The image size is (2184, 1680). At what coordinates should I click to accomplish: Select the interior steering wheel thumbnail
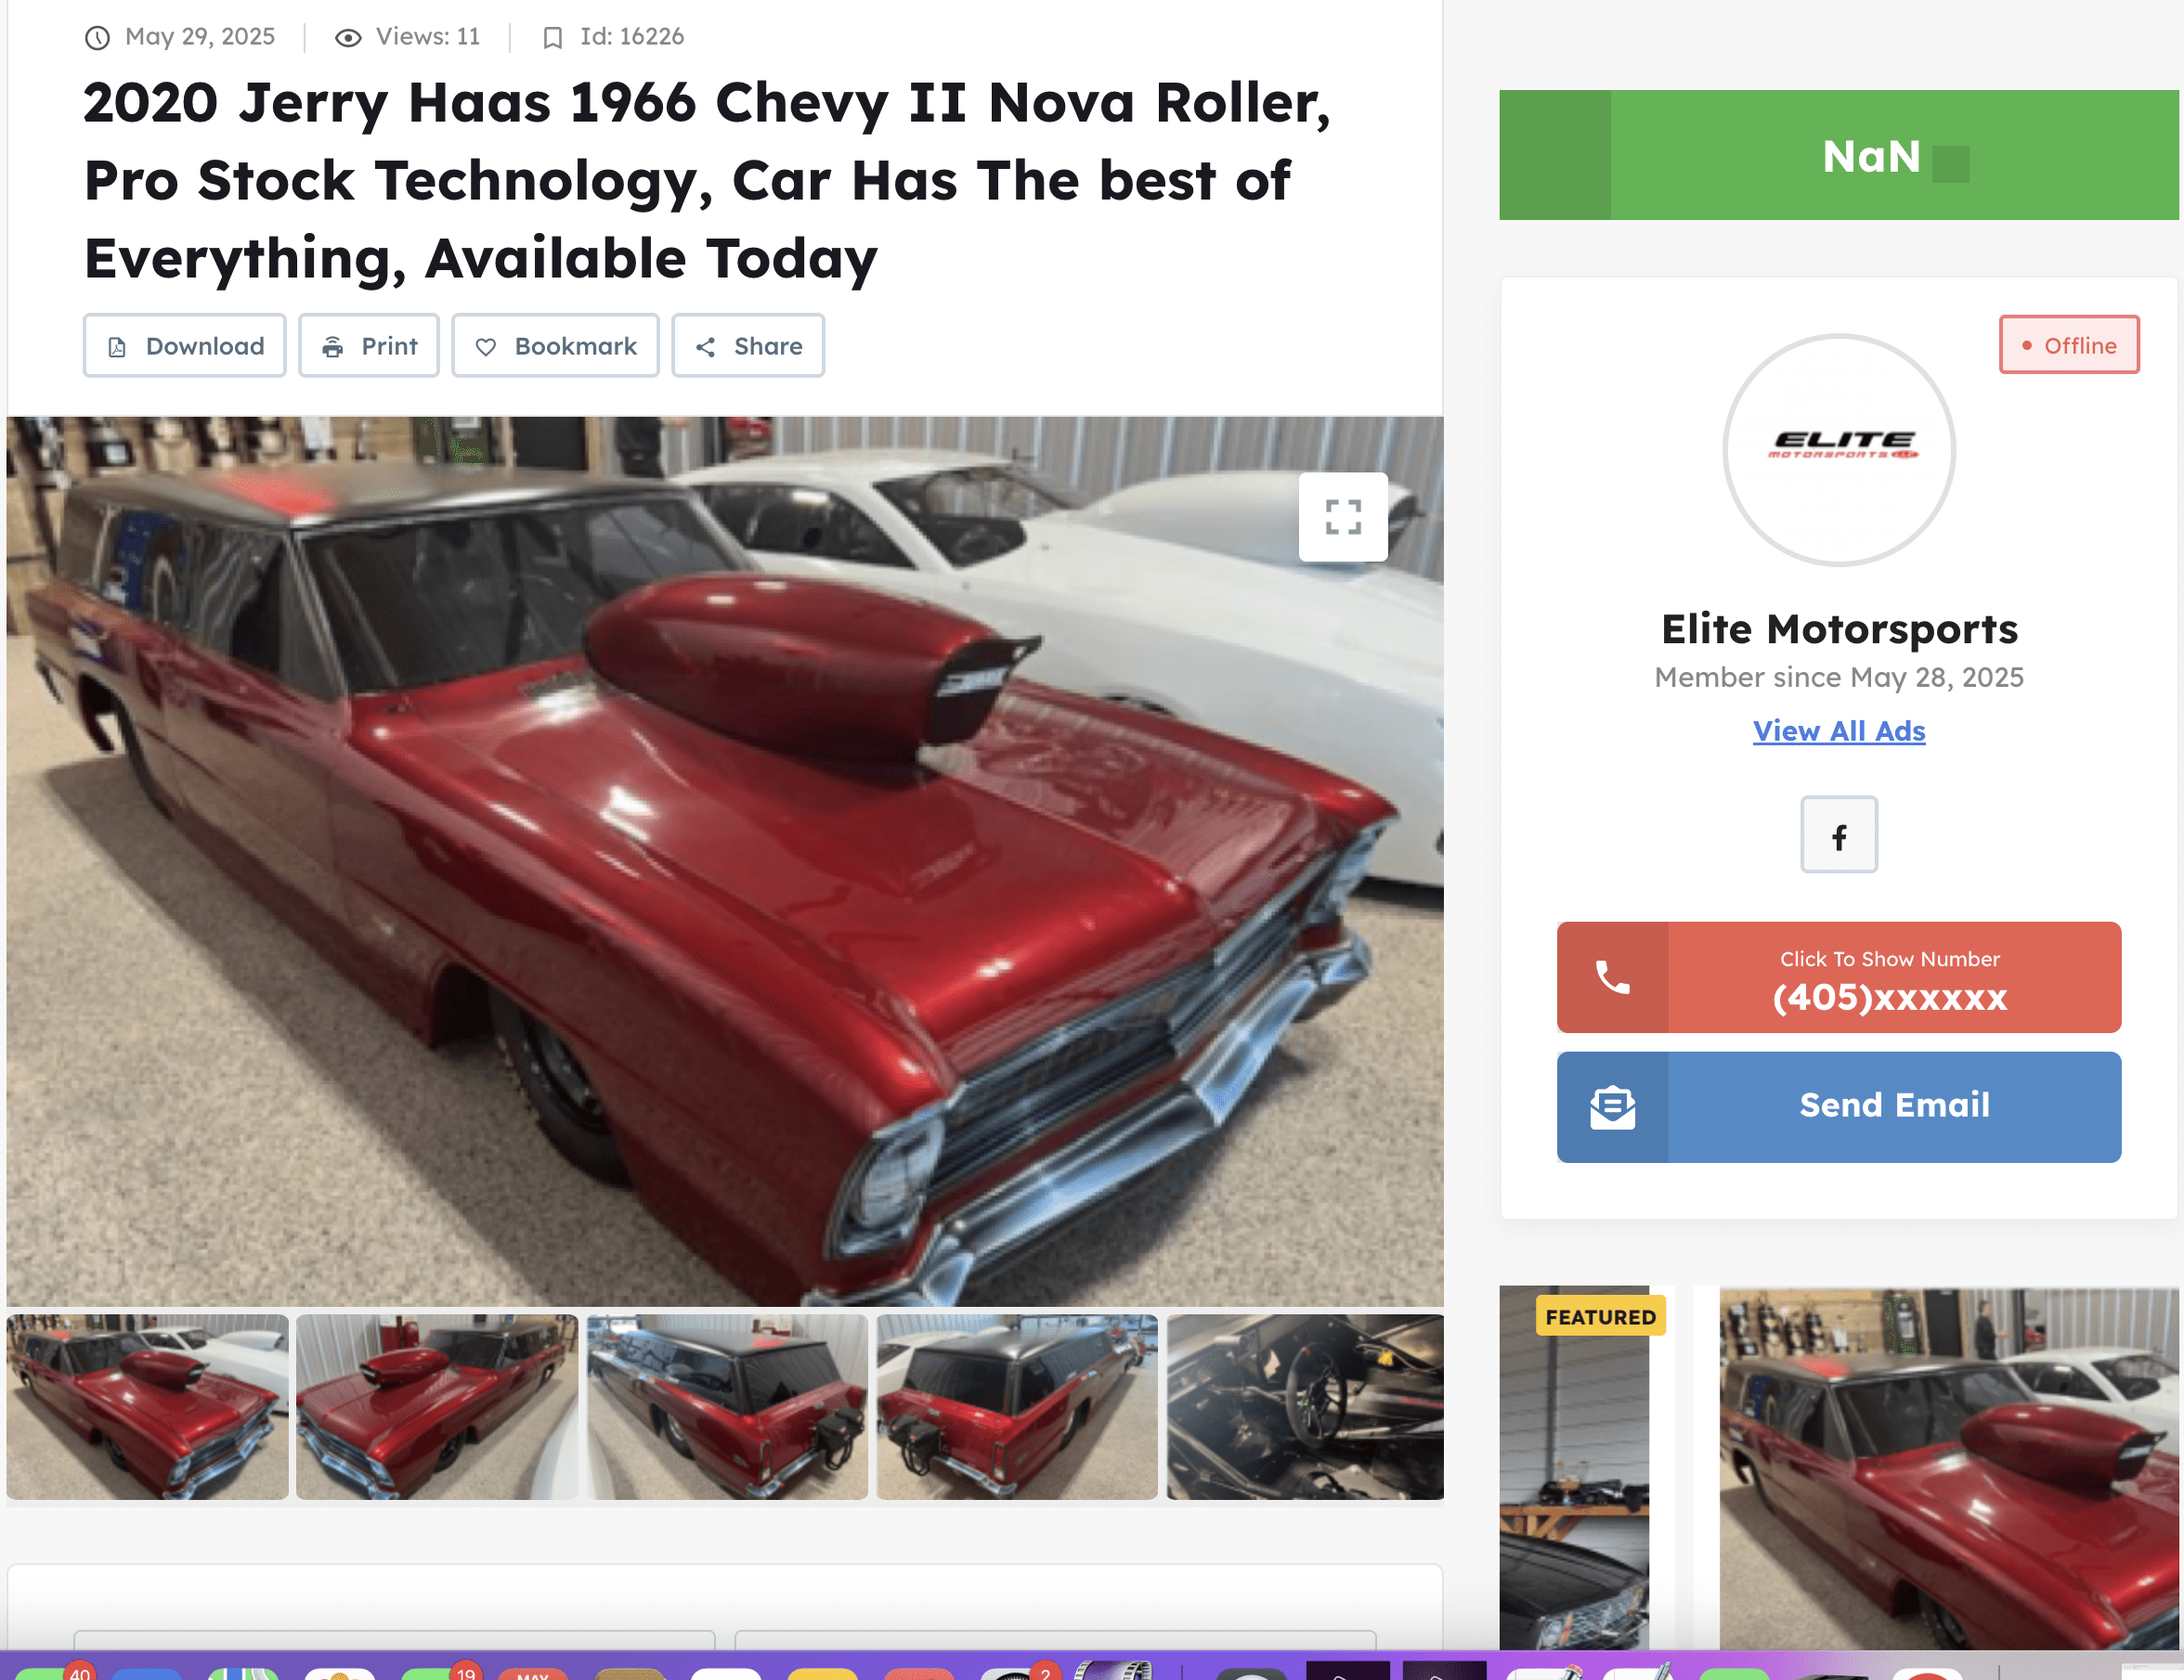[1305, 1406]
